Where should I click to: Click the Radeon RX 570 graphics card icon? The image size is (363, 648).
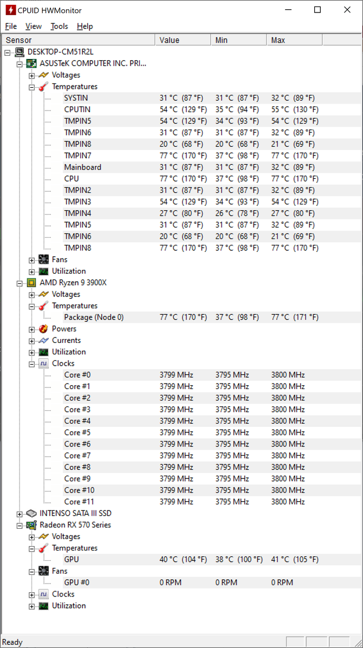(x=31, y=525)
